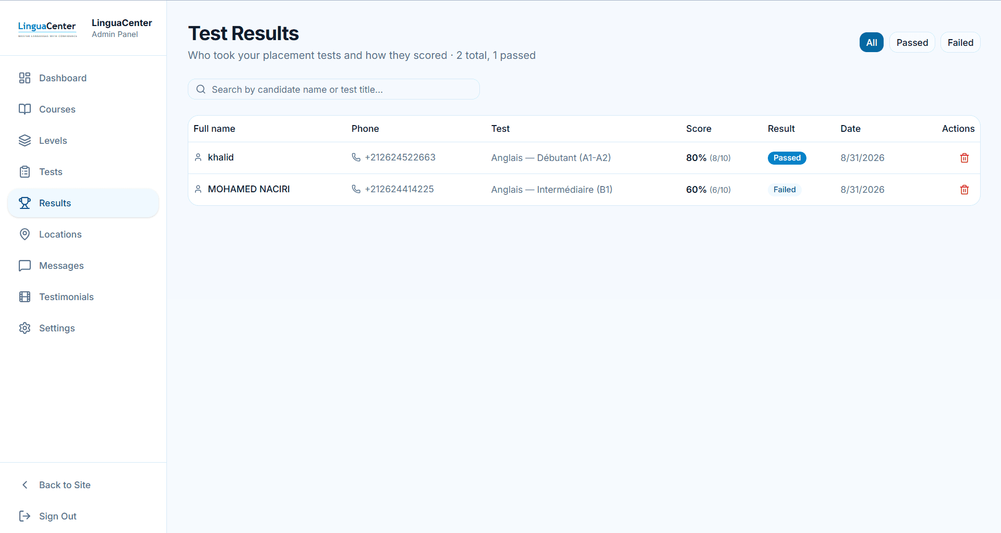Screen dimensions: 1001x533
Task: Click the Levels layers icon
Action: 25,141
